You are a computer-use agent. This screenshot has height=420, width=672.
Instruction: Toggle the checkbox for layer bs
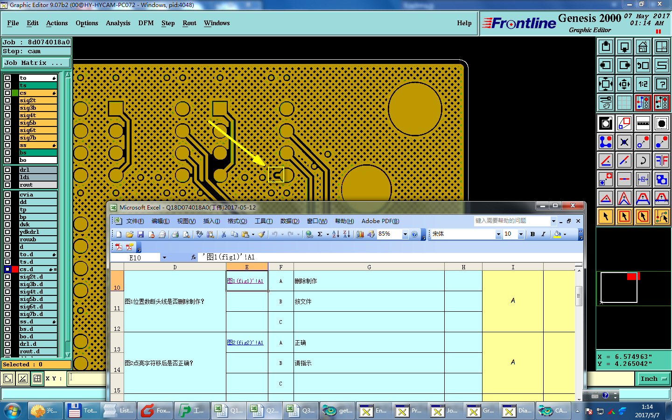[7, 153]
